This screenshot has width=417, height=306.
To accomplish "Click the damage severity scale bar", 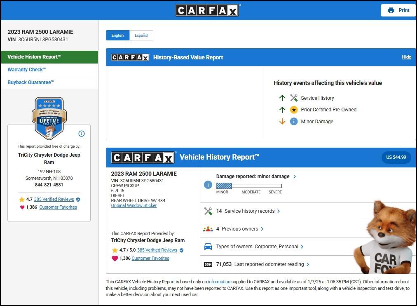I will 249,186.
